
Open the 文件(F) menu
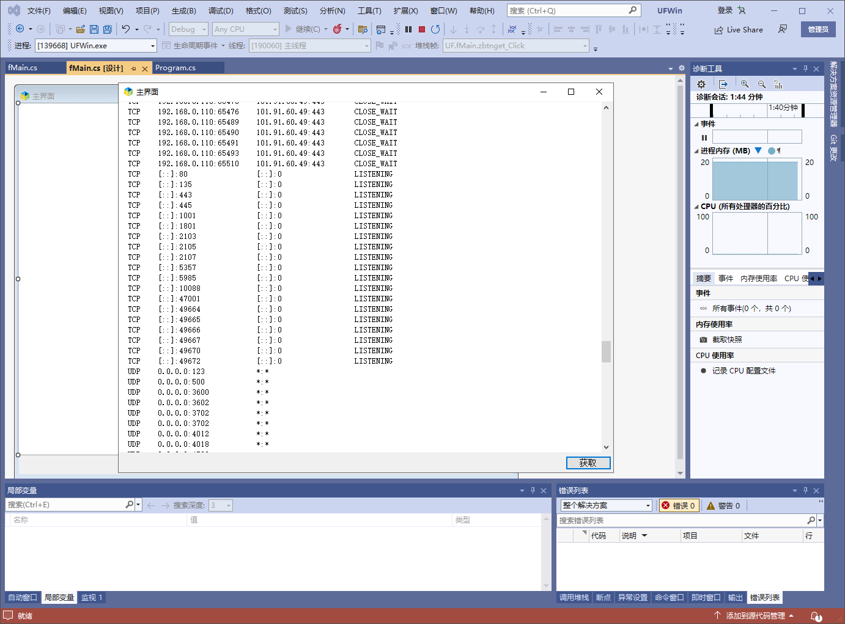(x=39, y=11)
